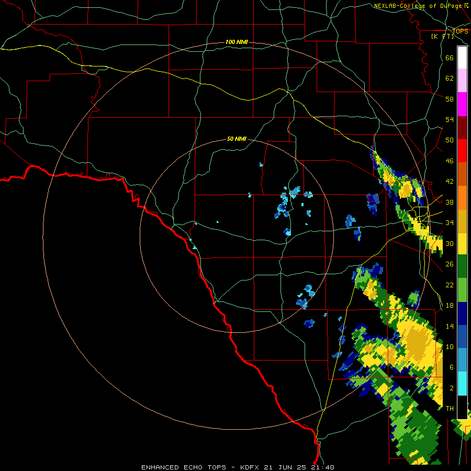Click the '34' legend value

[x=450, y=222]
